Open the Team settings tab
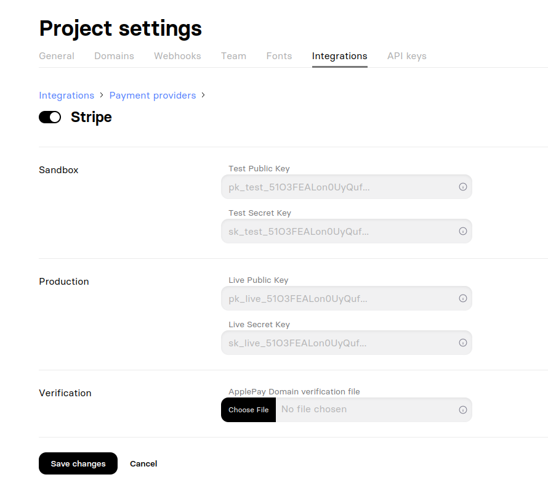The image size is (548, 493). (233, 56)
